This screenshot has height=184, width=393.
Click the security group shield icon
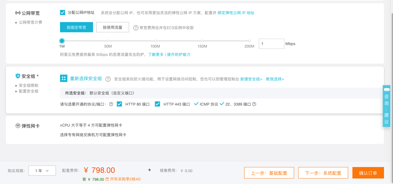pyautogui.click(x=18, y=76)
